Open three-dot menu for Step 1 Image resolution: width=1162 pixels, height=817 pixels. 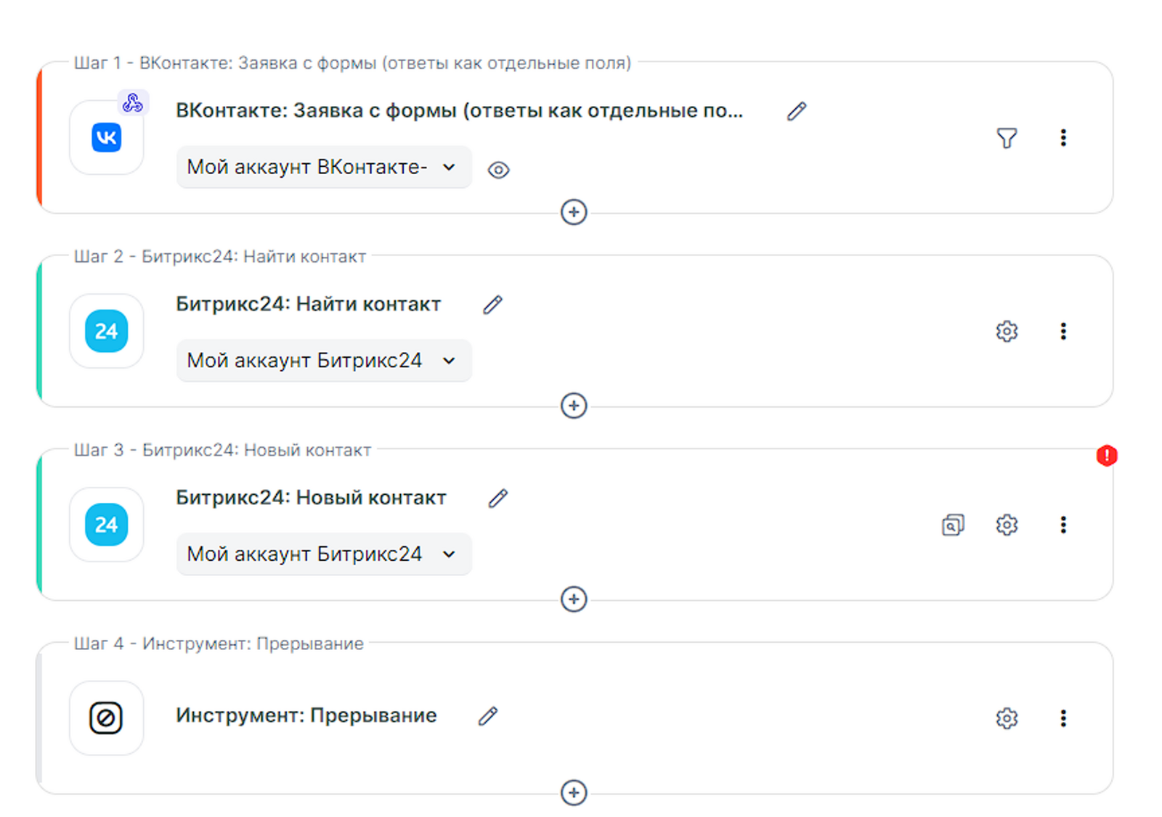[x=1063, y=138]
